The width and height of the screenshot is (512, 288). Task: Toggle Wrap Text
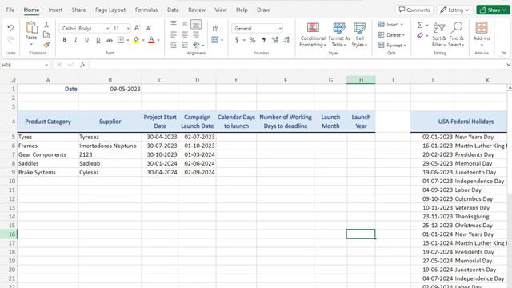pos(215,29)
